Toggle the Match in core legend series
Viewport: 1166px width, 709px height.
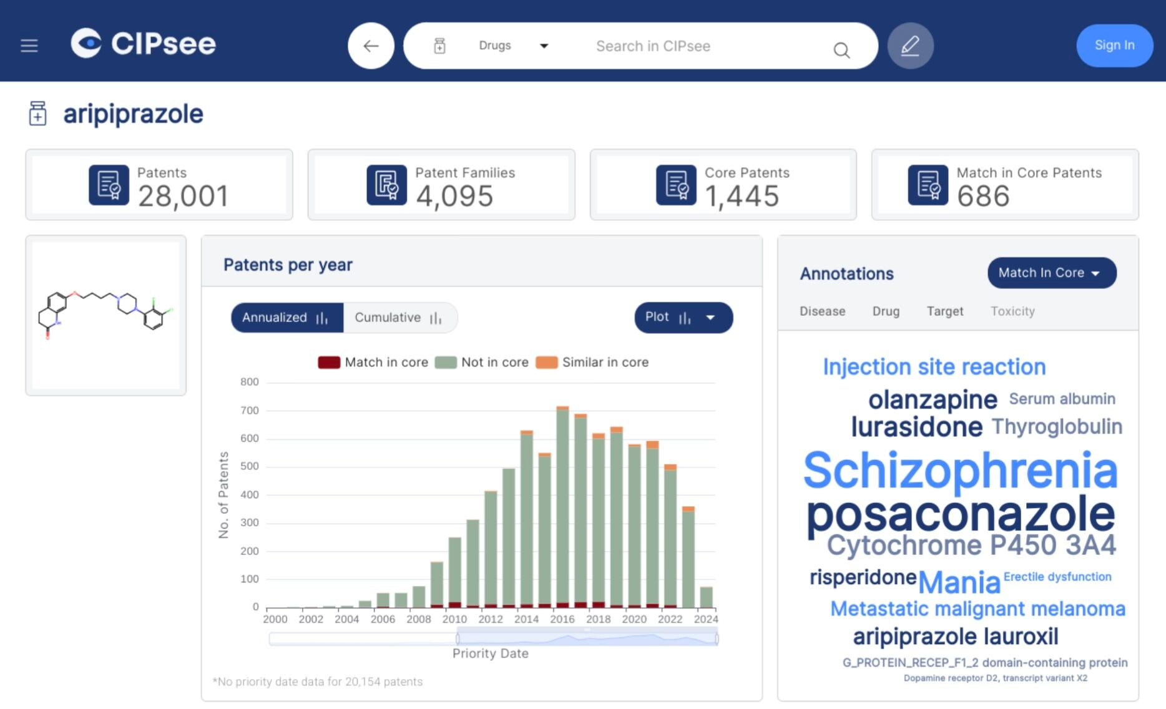click(x=373, y=363)
